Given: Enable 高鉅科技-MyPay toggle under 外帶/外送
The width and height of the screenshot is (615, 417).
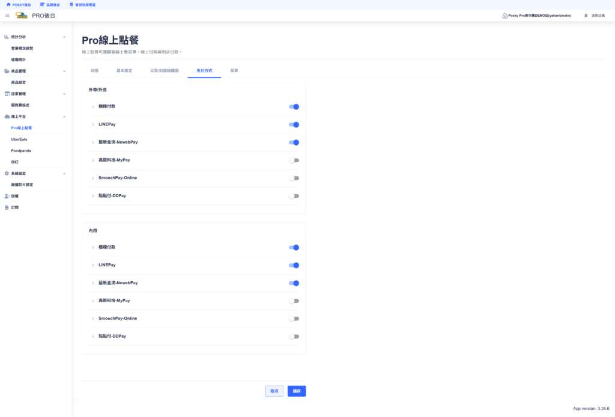Looking at the screenshot, I should 294,160.
